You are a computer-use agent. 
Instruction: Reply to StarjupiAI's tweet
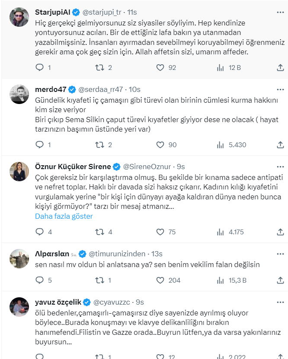point(39,67)
